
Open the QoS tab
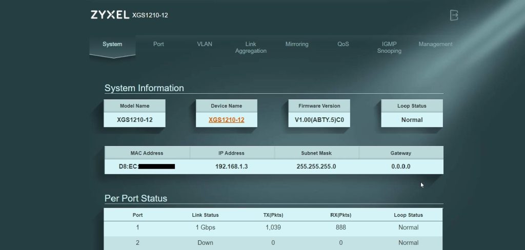point(343,44)
